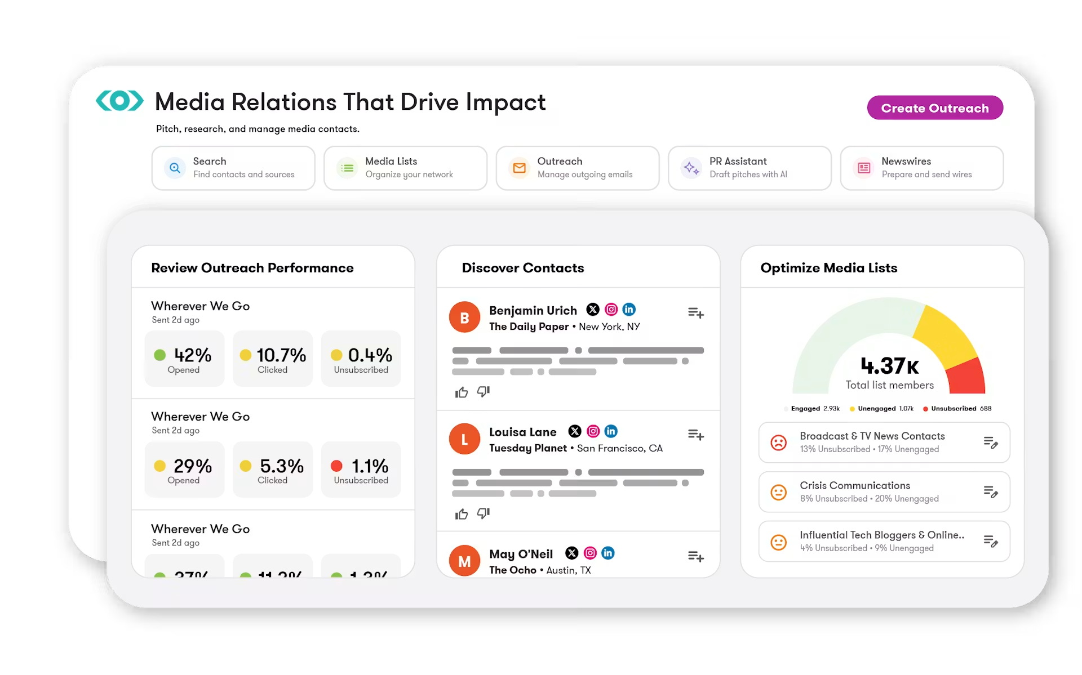Image resolution: width=1082 pixels, height=675 pixels.
Task: Click the 0.4% Unsubscribed stat tile
Action: (x=361, y=359)
